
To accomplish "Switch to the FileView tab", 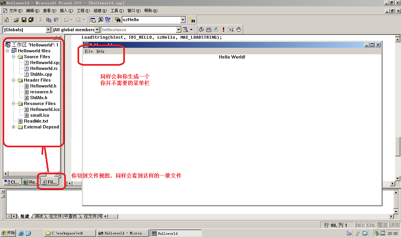I will point(49,182).
